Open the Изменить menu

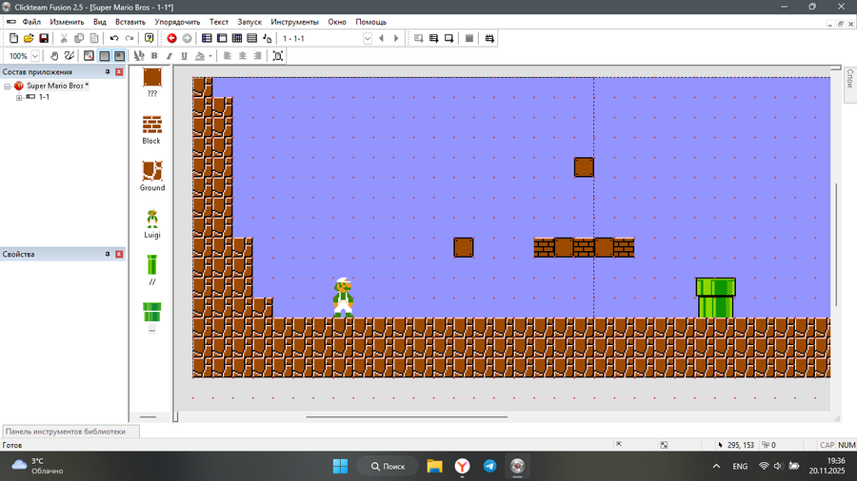(67, 22)
